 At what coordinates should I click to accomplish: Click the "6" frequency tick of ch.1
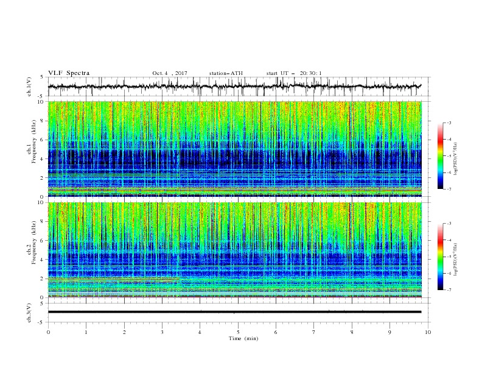click(43, 140)
